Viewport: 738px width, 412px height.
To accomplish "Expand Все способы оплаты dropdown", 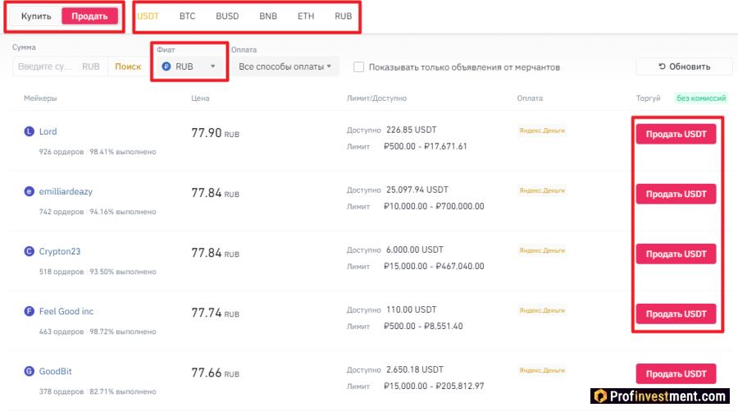I will point(285,66).
